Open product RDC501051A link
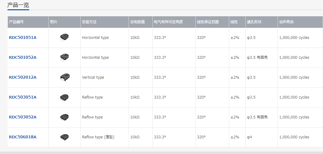 click(x=23, y=38)
